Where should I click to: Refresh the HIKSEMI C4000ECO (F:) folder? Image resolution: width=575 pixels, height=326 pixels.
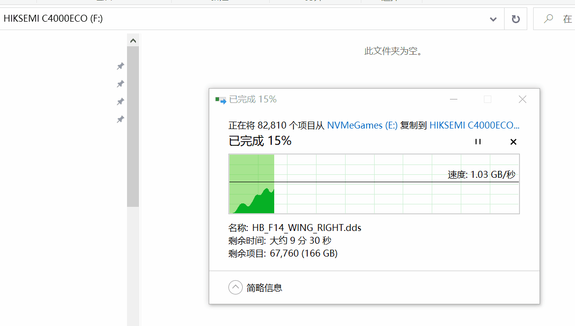[515, 19]
